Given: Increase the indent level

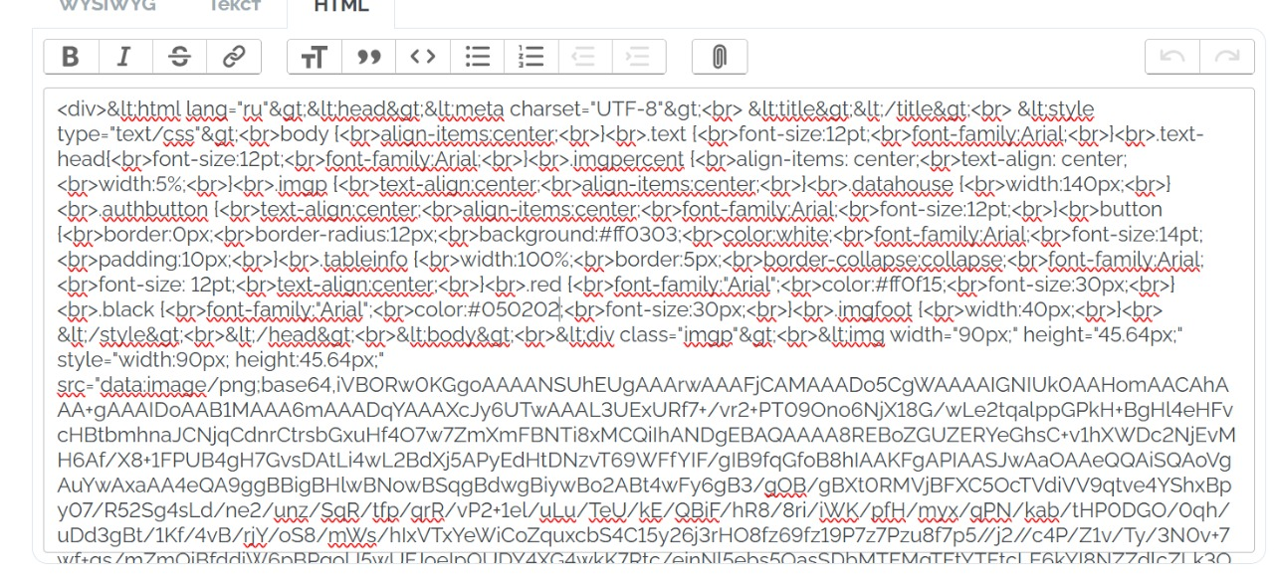Looking at the screenshot, I should coord(639,57).
